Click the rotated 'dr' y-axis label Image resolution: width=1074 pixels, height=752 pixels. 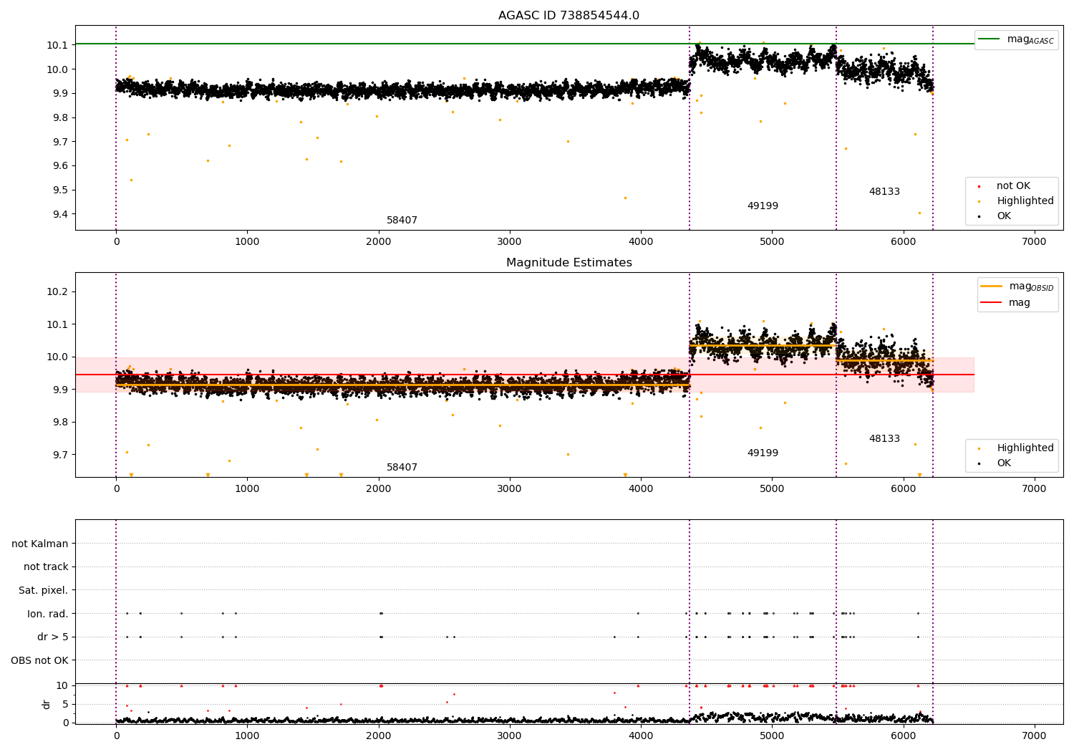click(47, 704)
